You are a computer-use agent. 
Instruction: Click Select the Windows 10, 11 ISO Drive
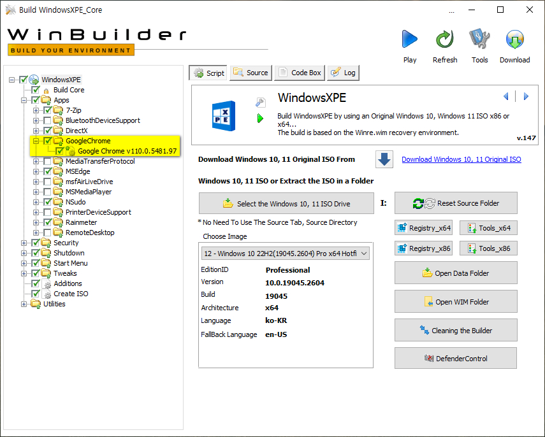tap(286, 204)
